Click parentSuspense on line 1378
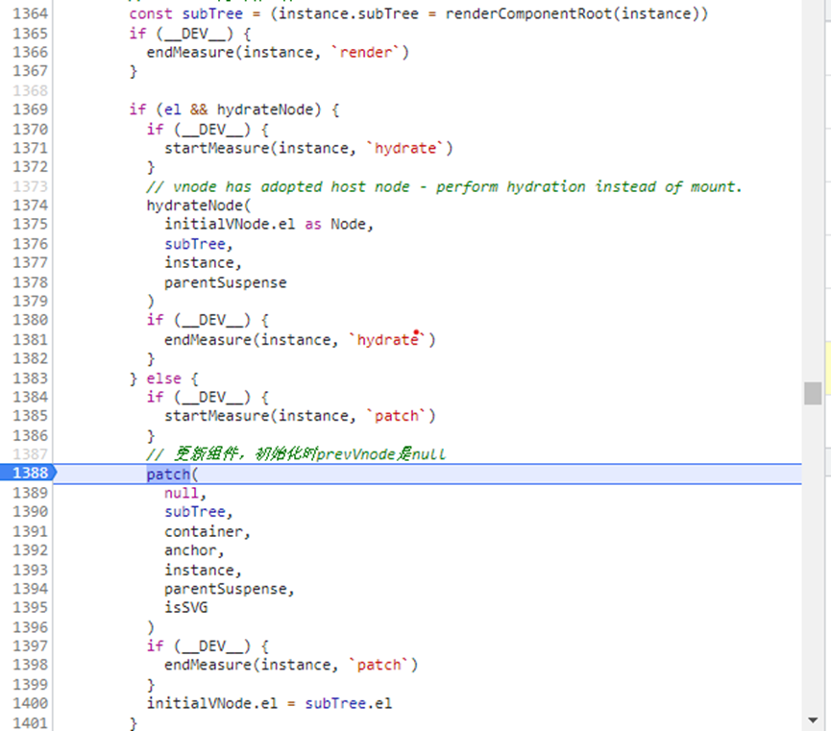Screen dimensions: 831x731 pyautogui.click(x=225, y=282)
